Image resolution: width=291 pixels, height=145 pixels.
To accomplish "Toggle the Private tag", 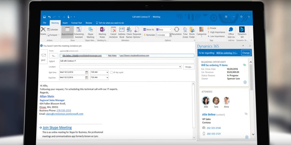I will click(x=212, y=28).
